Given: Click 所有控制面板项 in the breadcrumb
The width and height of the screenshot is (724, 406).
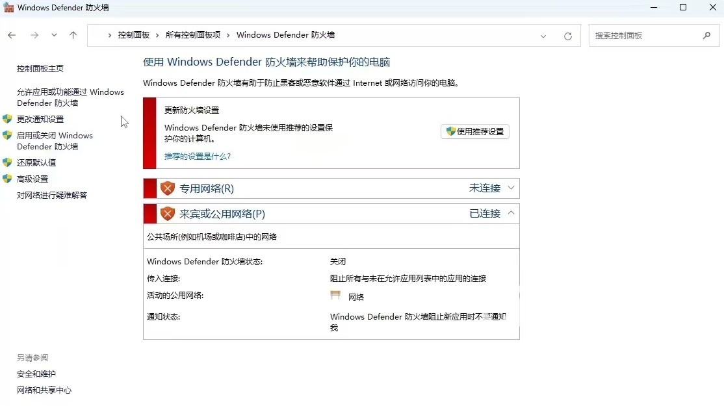Looking at the screenshot, I should point(192,35).
